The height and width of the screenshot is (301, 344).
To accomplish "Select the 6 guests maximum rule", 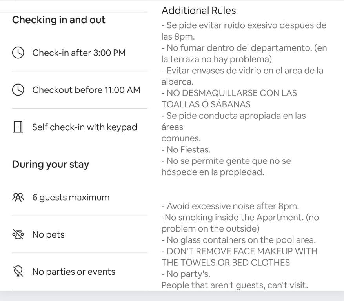I will 71,197.
